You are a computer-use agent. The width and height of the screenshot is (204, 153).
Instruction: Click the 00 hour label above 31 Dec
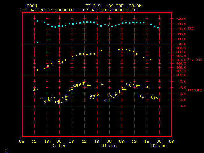tap(59, 142)
